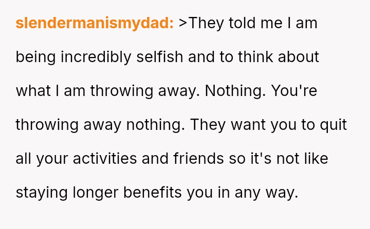Click the word "selfish" in the comment
370x229 pixels.
pyautogui.click(x=160, y=57)
